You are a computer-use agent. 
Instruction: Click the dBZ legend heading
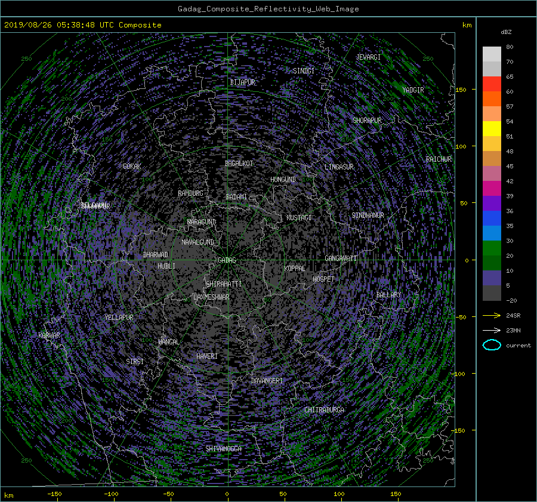point(506,32)
